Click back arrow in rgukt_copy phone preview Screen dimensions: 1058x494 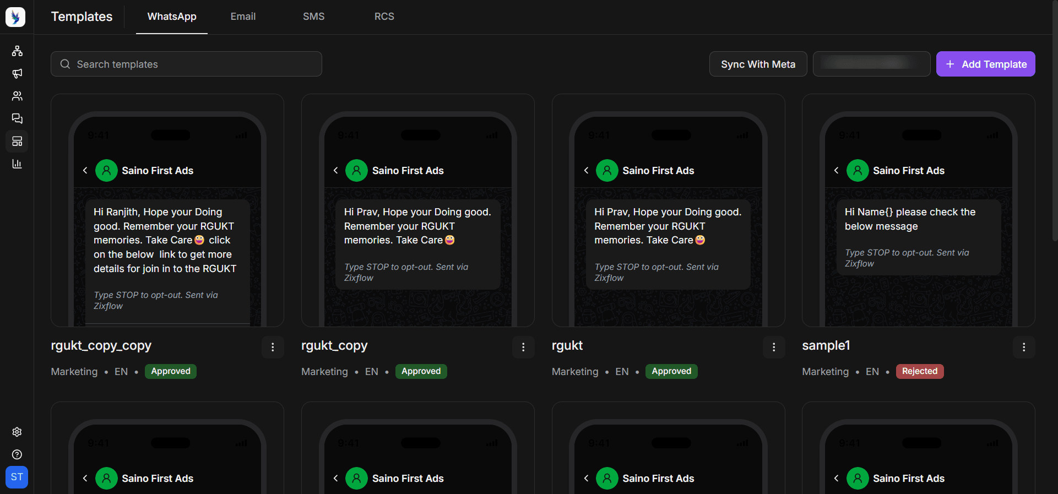tap(336, 170)
